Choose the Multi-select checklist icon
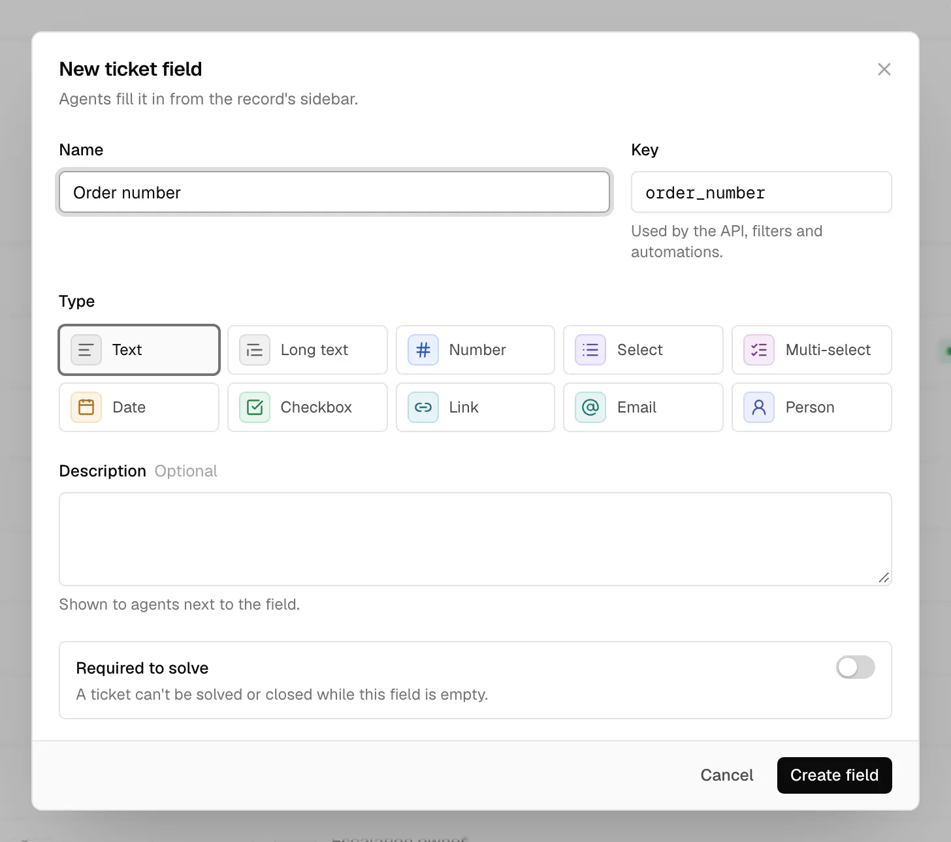Viewport: 951px width, 842px height. point(759,350)
